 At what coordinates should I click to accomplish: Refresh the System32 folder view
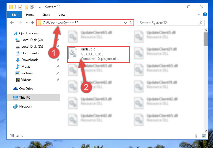pyautogui.click(x=131, y=23)
